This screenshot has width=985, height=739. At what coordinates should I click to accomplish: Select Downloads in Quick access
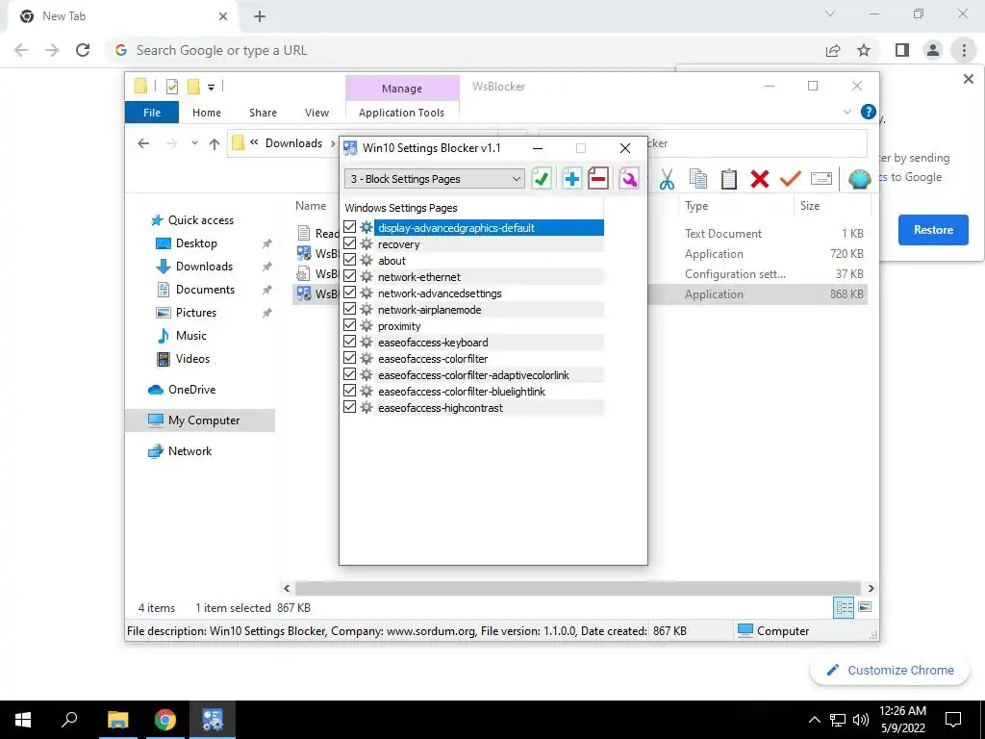coord(204,267)
